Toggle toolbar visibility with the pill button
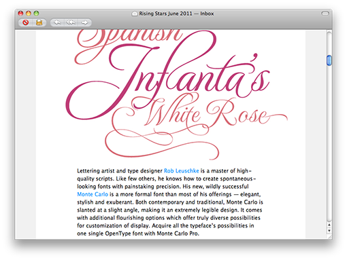 (325, 14)
